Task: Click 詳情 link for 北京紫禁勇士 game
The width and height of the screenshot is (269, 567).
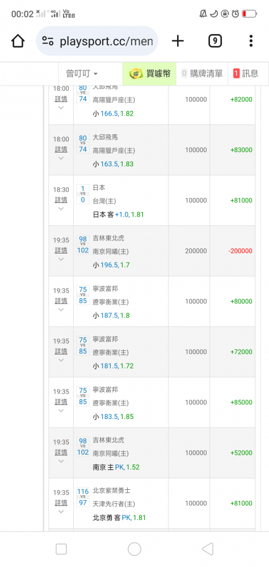Action: click(61, 502)
